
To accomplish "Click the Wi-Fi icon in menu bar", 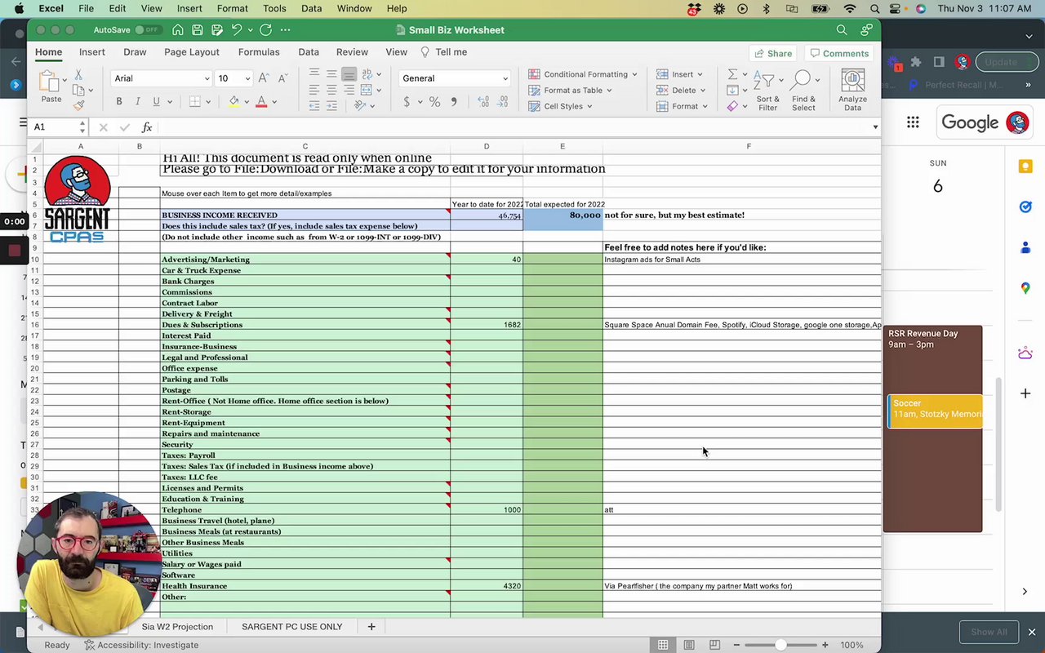I will pos(850,8).
